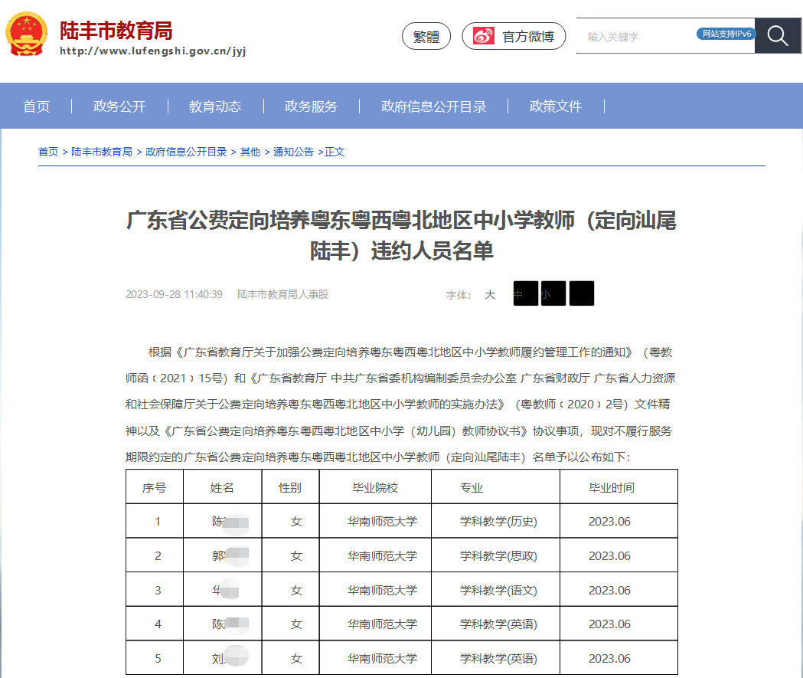Open 政府信息公开目录 breadcrumb link
The width and height of the screenshot is (803, 678).
tap(186, 152)
